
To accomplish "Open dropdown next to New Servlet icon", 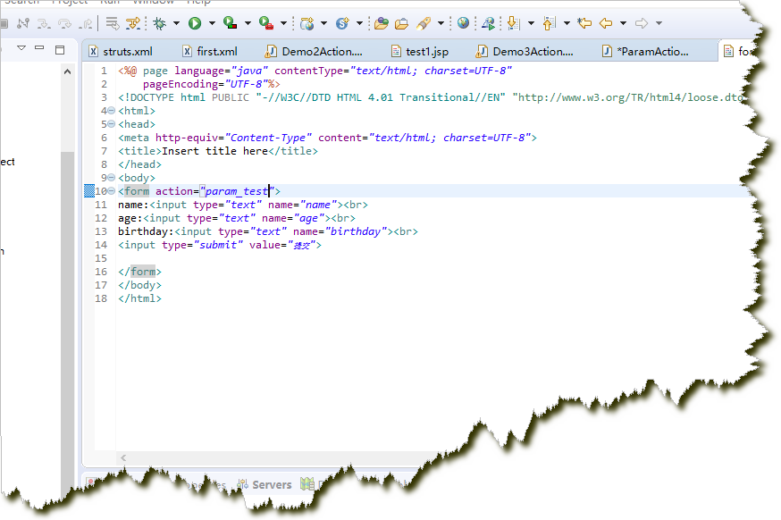I will (x=359, y=23).
